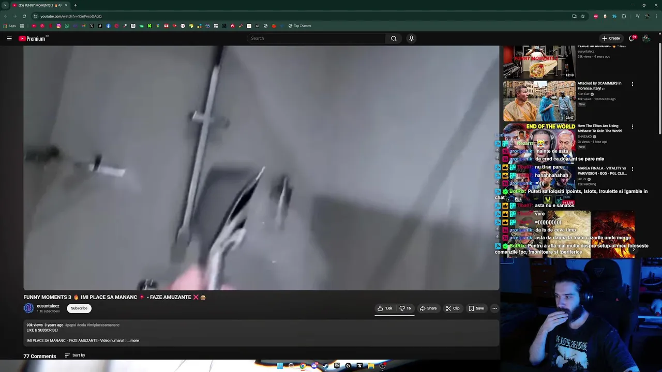Open WhatsApp bookmark icon
This screenshot has height=372, width=662.
coord(67,26)
